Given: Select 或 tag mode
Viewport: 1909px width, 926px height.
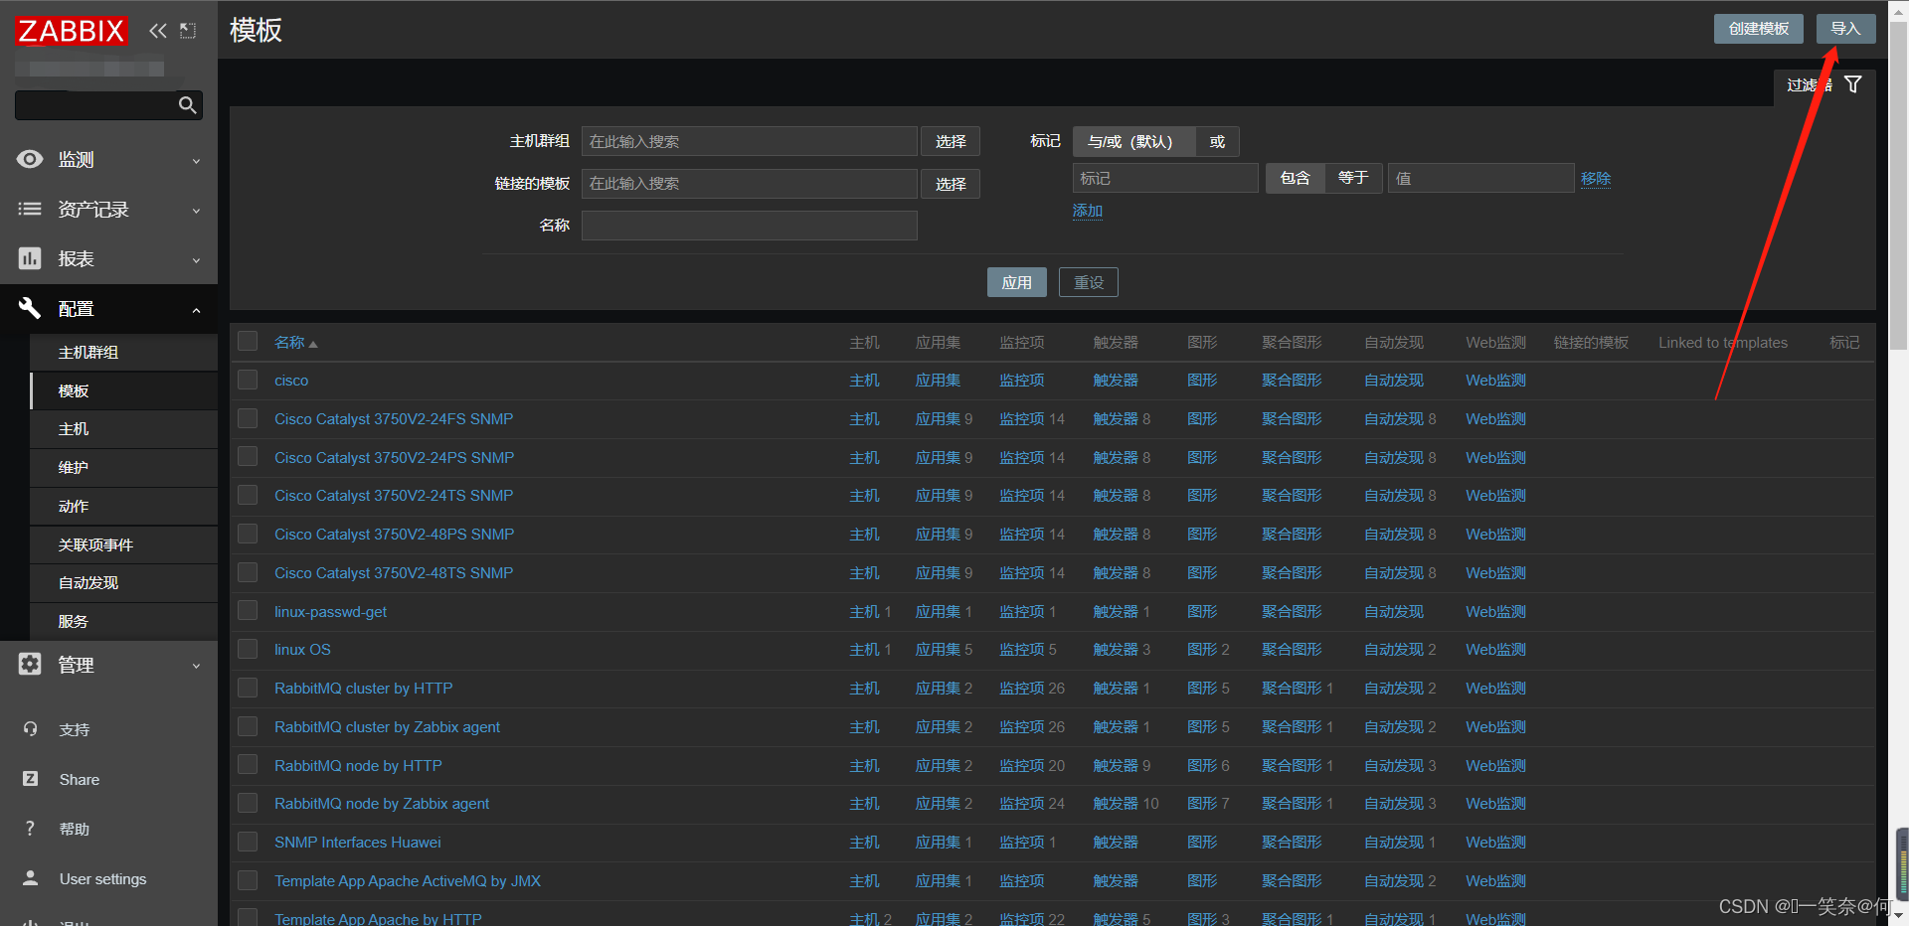Looking at the screenshot, I should [x=1217, y=141].
